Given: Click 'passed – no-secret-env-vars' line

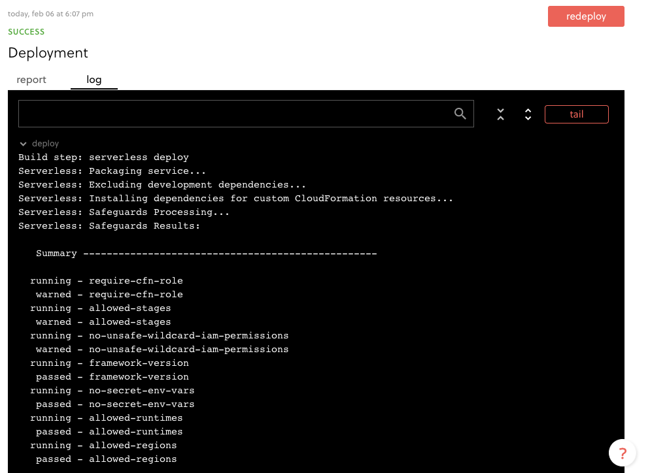Looking at the screenshot, I should coord(115,404).
